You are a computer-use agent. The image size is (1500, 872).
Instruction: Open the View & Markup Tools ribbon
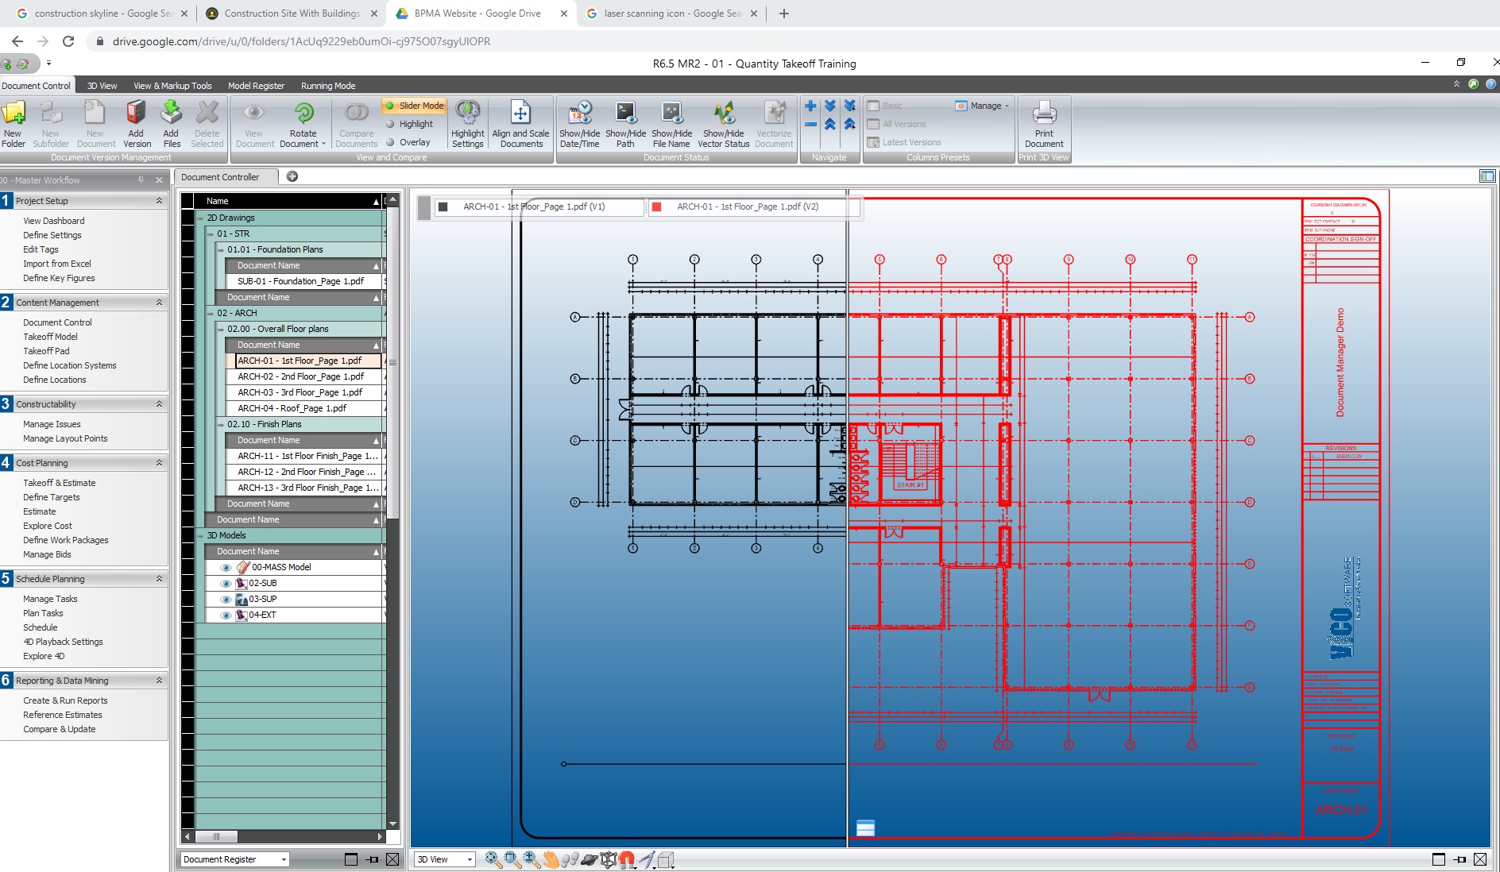point(172,86)
